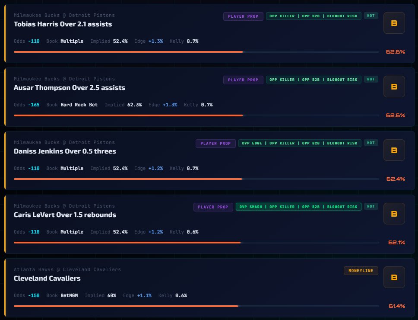Click the B grade badge on Ausar Thompson card
418x320 pixels.
394,86
